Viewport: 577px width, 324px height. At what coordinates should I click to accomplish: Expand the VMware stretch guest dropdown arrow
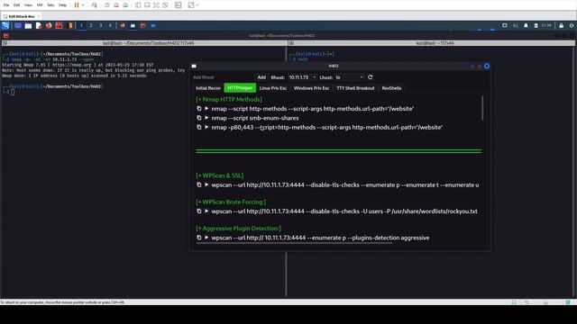tap(197, 5)
